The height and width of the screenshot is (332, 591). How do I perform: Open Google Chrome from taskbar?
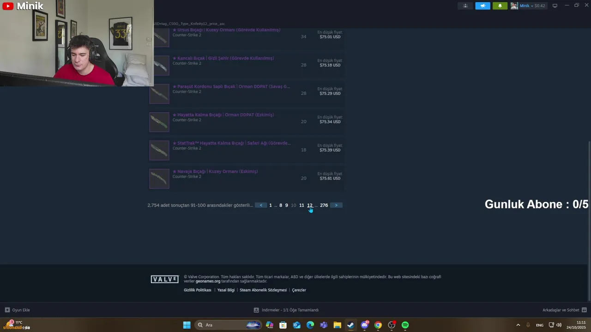coord(378,325)
